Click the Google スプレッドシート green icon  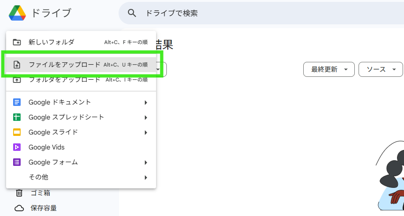click(x=17, y=117)
